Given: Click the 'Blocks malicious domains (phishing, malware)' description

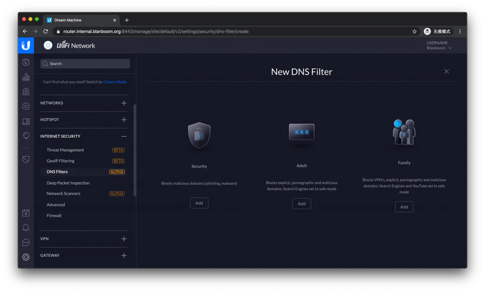Looking at the screenshot, I should (199, 183).
